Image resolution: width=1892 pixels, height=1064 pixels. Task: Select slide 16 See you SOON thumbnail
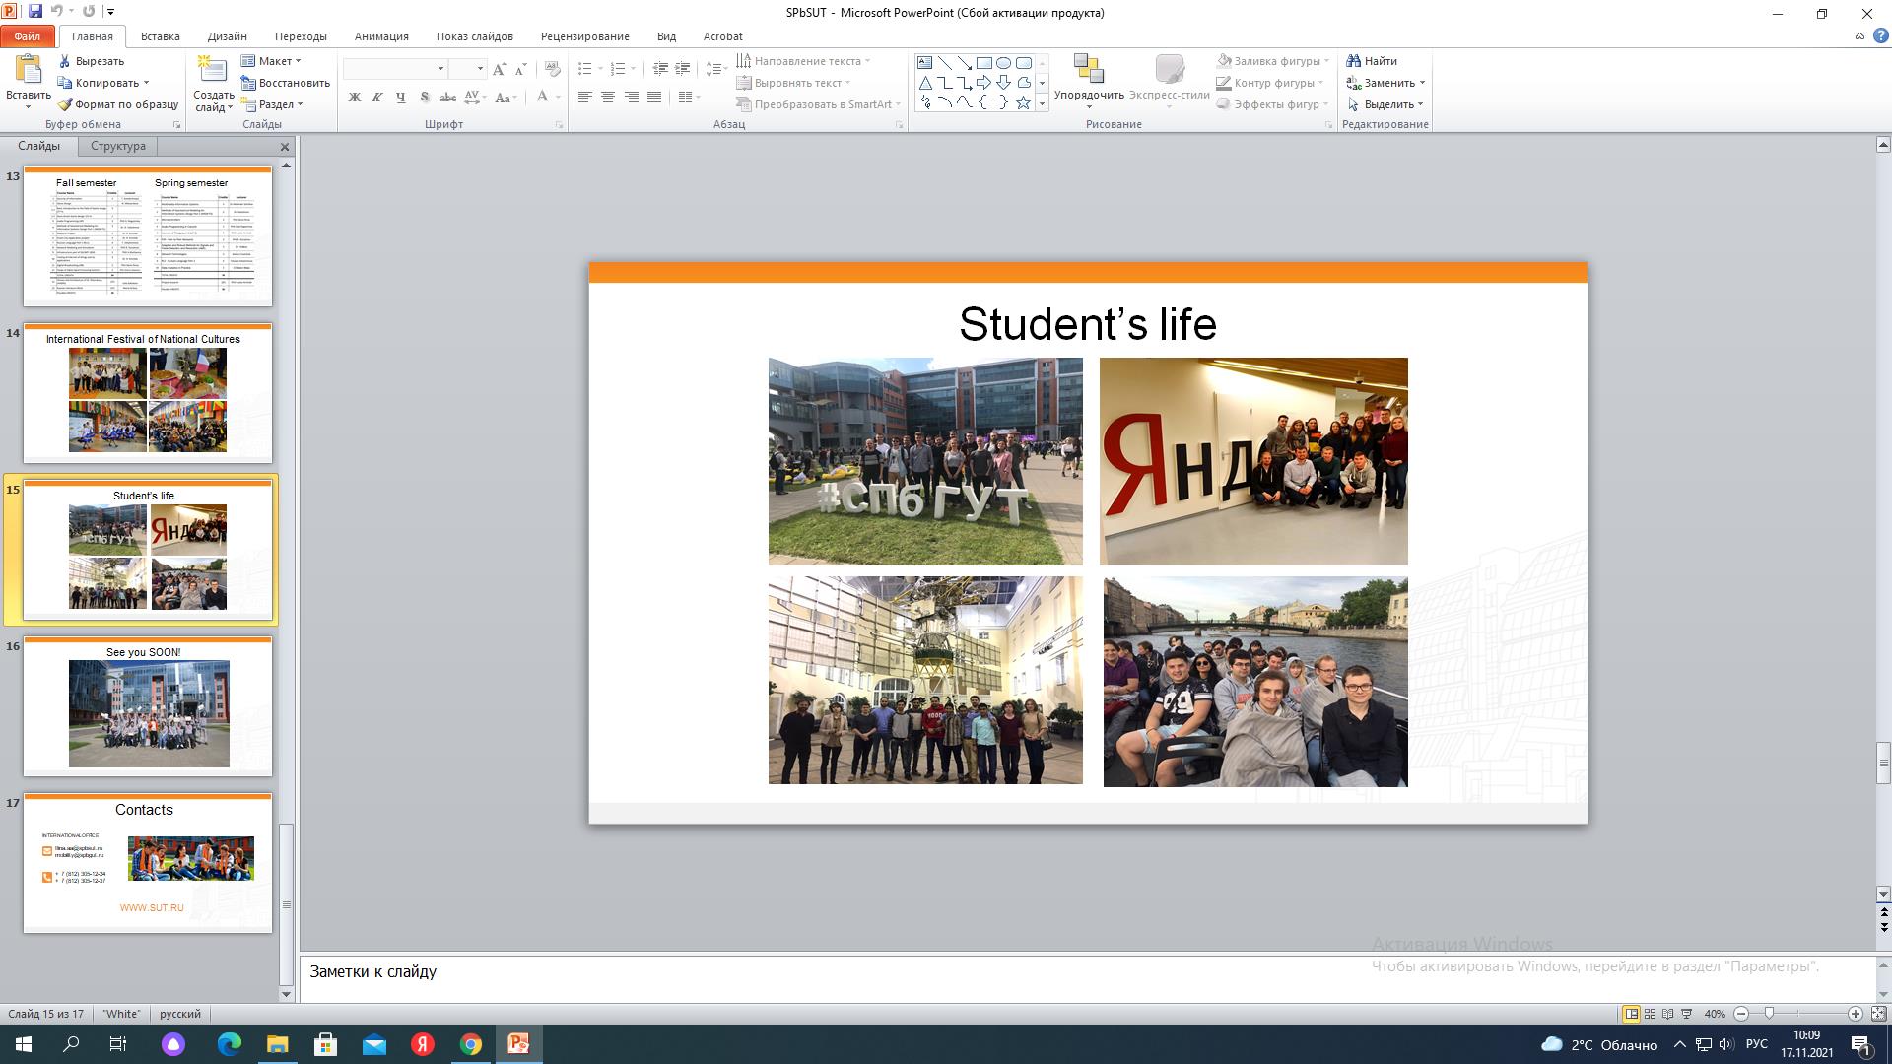click(x=148, y=705)
